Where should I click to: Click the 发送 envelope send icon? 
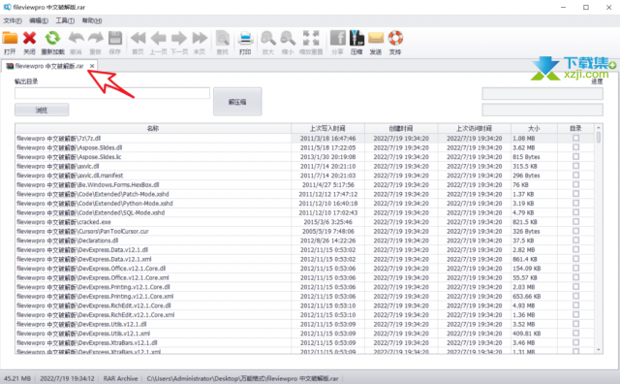click(x=376, y=39)
